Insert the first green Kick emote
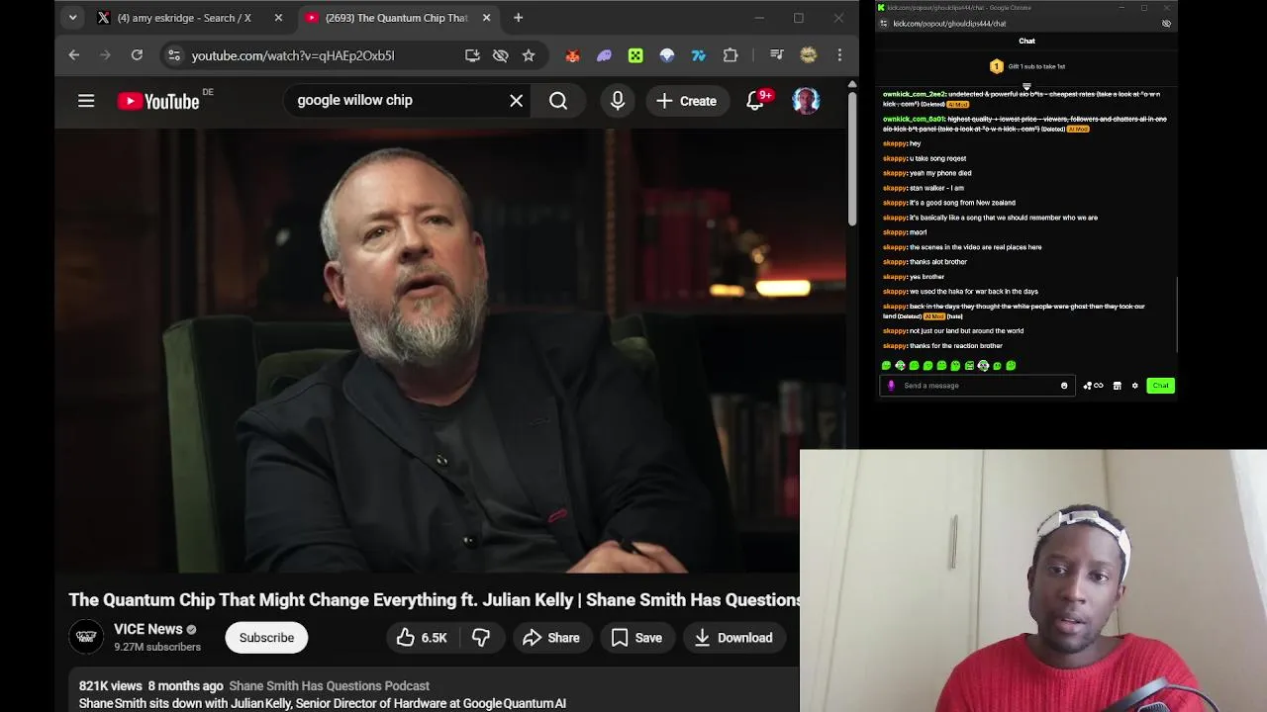The image size is (1267, 712). pyautogui.click(x=886, y=366)
